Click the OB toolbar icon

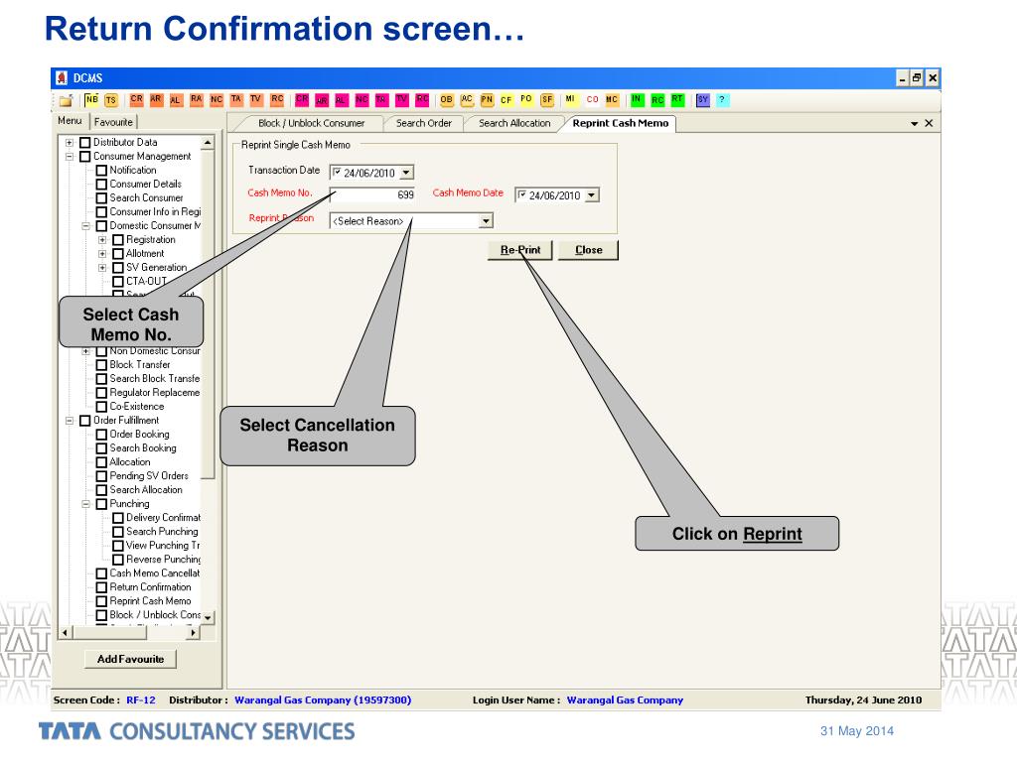coord(446,100)
